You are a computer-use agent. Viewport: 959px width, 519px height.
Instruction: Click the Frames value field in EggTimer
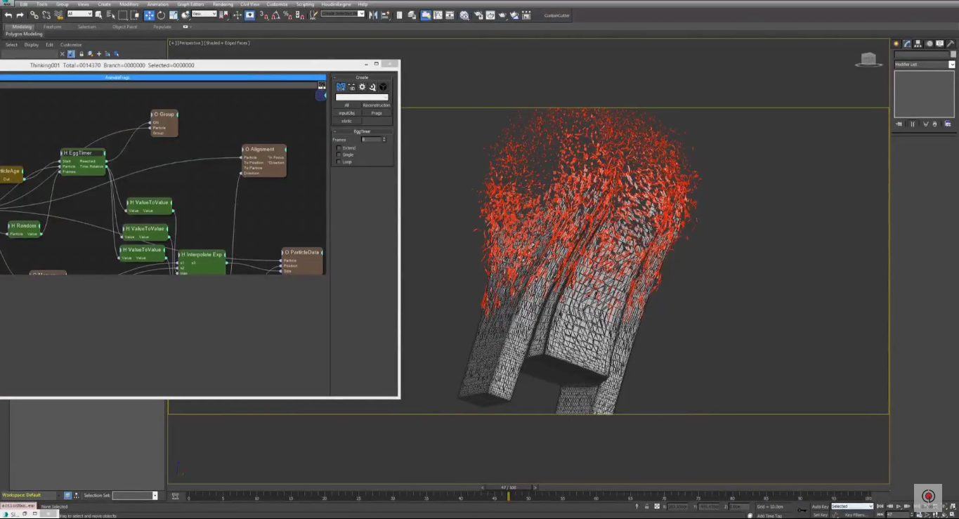pyautogui.click(x=372, y=140)
